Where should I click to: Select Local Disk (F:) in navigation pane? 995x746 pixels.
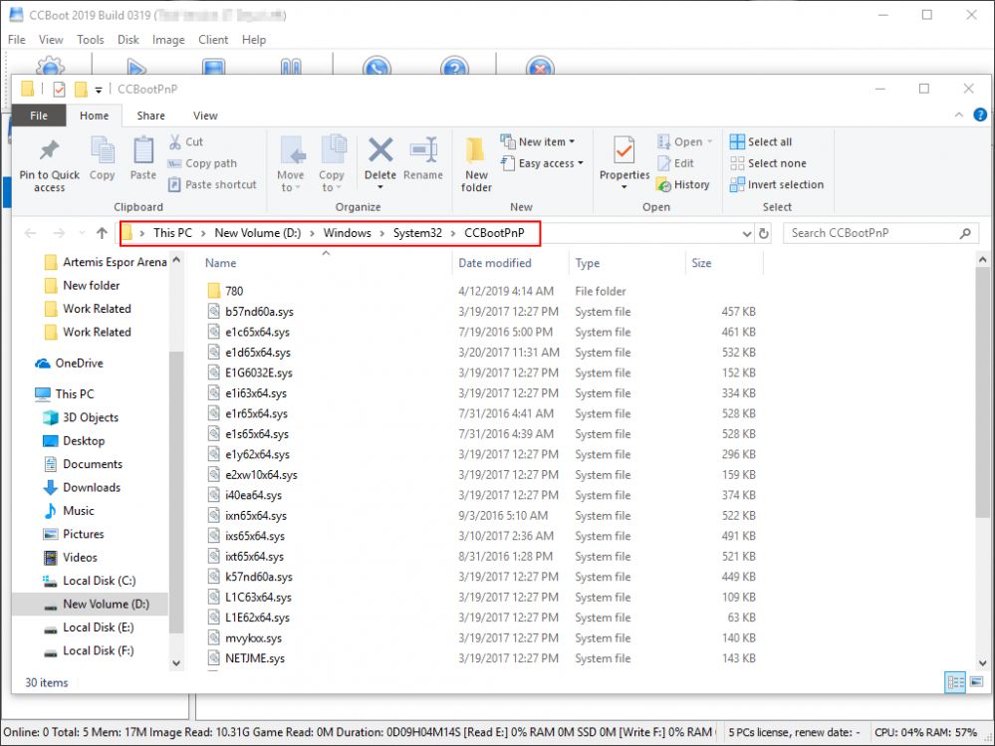(99, 650)
